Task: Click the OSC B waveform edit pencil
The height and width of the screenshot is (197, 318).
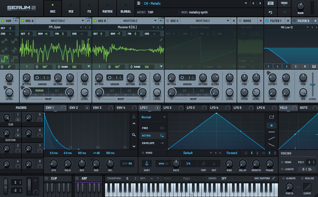Action: coord(161,40)
